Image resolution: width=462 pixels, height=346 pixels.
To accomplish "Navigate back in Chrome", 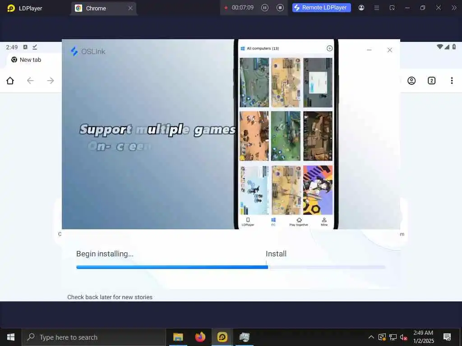I will tap(30, 81).
